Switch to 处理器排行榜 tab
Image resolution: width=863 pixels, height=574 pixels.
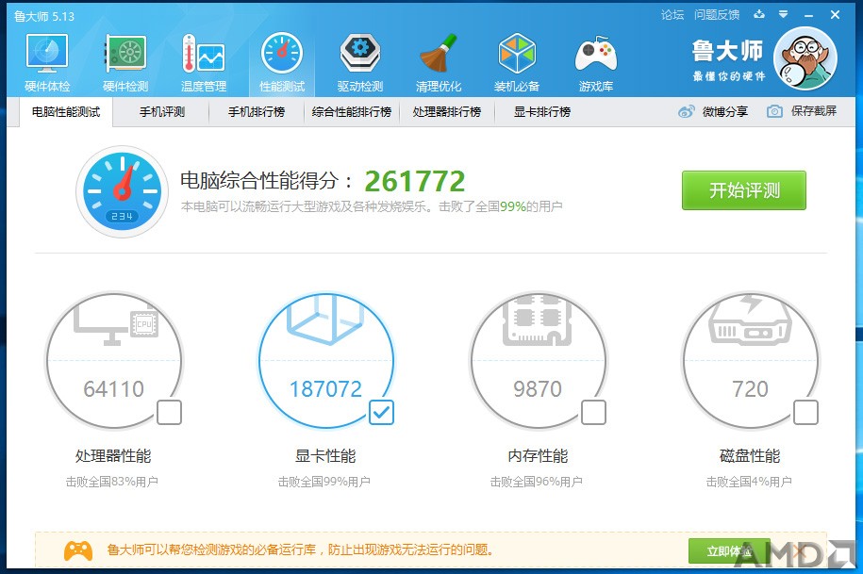447,111
